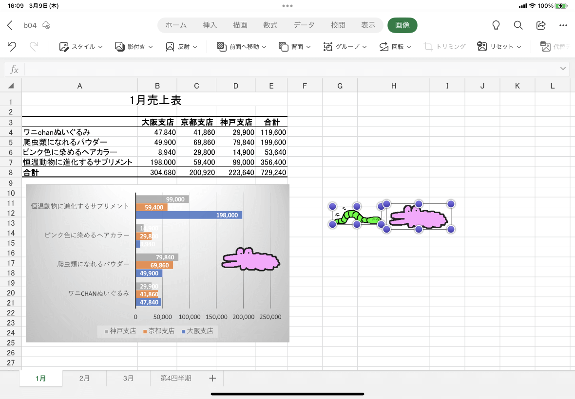Expand the グループ dropdown arrow

click(x=364, y=47)
